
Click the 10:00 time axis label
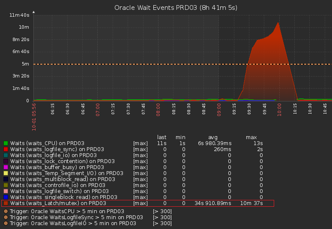click(x=279, y=110)
